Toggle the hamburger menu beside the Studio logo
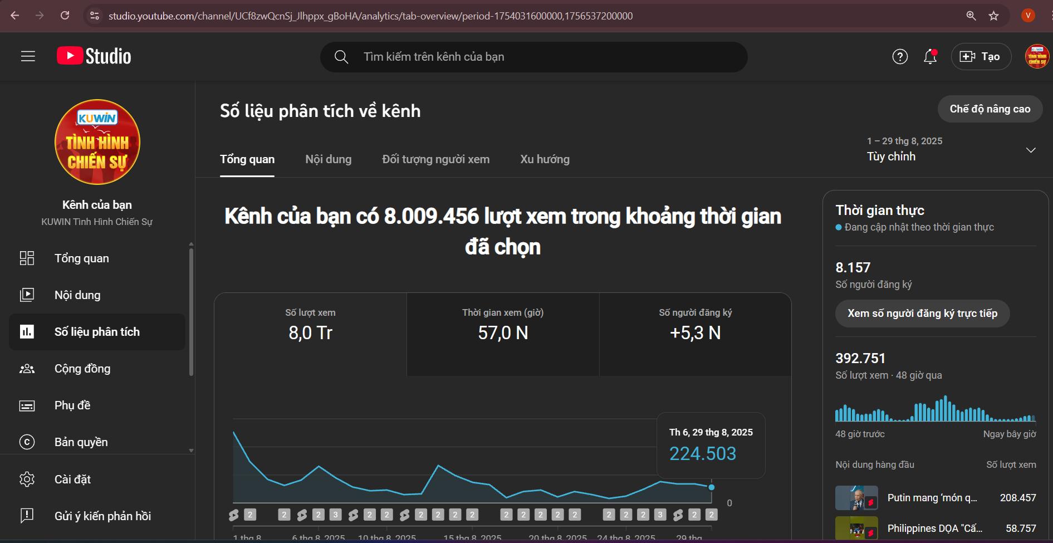1053x543 pixels. click(x=28, y=56)
